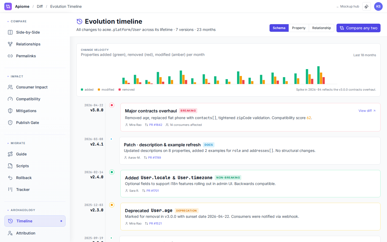The width and height of the screenshot is (387, 242).
Task: Click the compatibility score 62
Action: coord(309,118)
